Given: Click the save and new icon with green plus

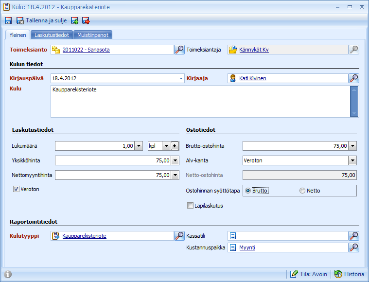Looking at the screenshot, I should point(74,21).
